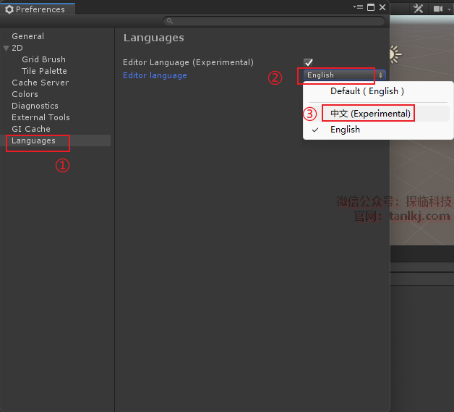Select the sun light gizmo in Scene

(x=394, y=54)
